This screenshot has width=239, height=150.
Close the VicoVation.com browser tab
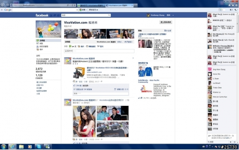coord(132,6)
